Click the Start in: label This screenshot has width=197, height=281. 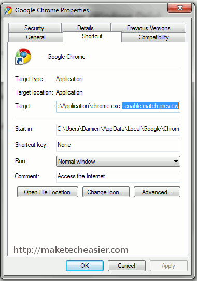pos(24,129)
